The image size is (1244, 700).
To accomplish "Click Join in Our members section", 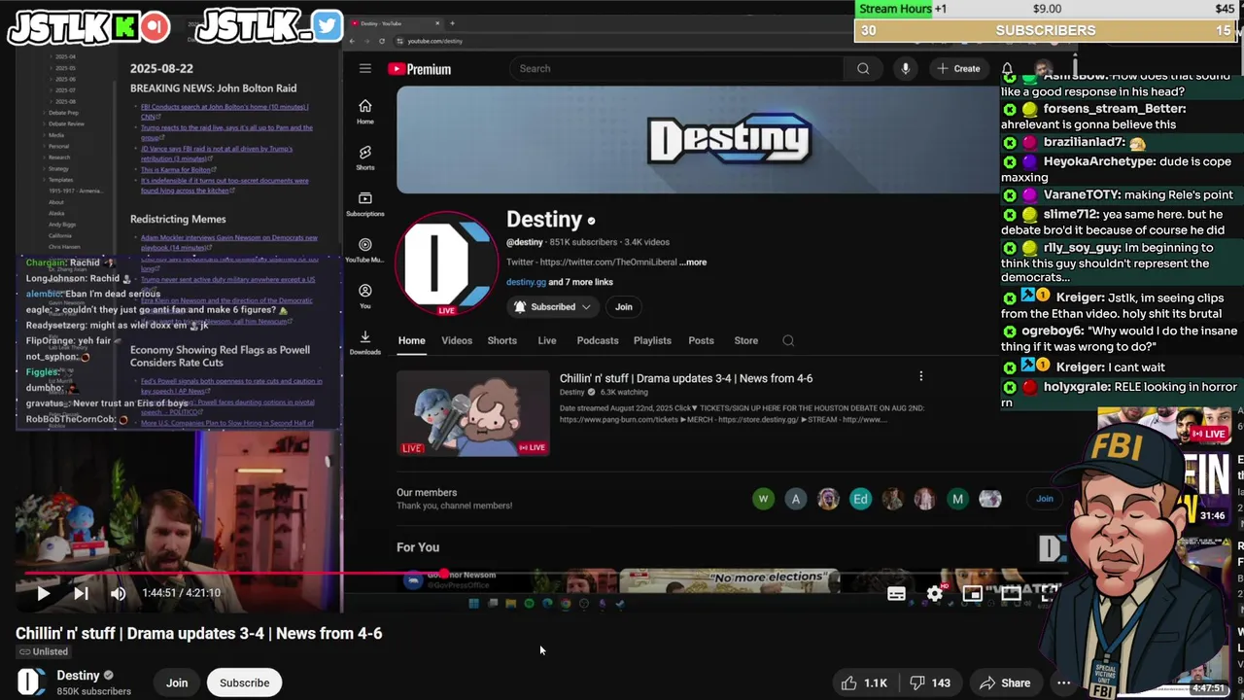I will pos(1044,499).
